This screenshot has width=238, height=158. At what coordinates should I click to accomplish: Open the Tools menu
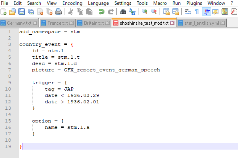pyautogui.click(x=142, y=3)
